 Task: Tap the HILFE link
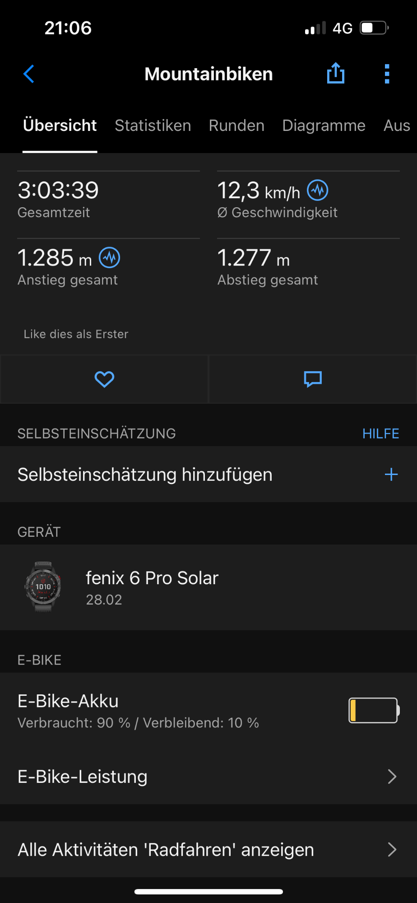point(380,433)
